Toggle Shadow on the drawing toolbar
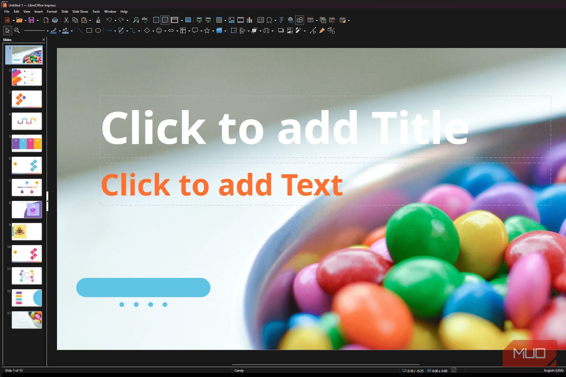 coord(281,31)
